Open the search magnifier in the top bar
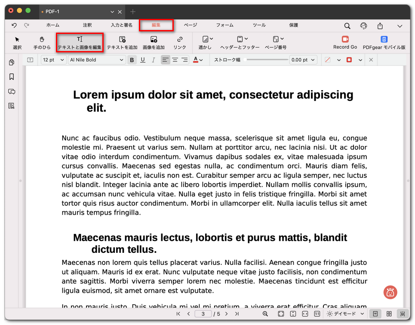This screenshot has width=415, height=325. pyautogui.click(x=347, y=26)
